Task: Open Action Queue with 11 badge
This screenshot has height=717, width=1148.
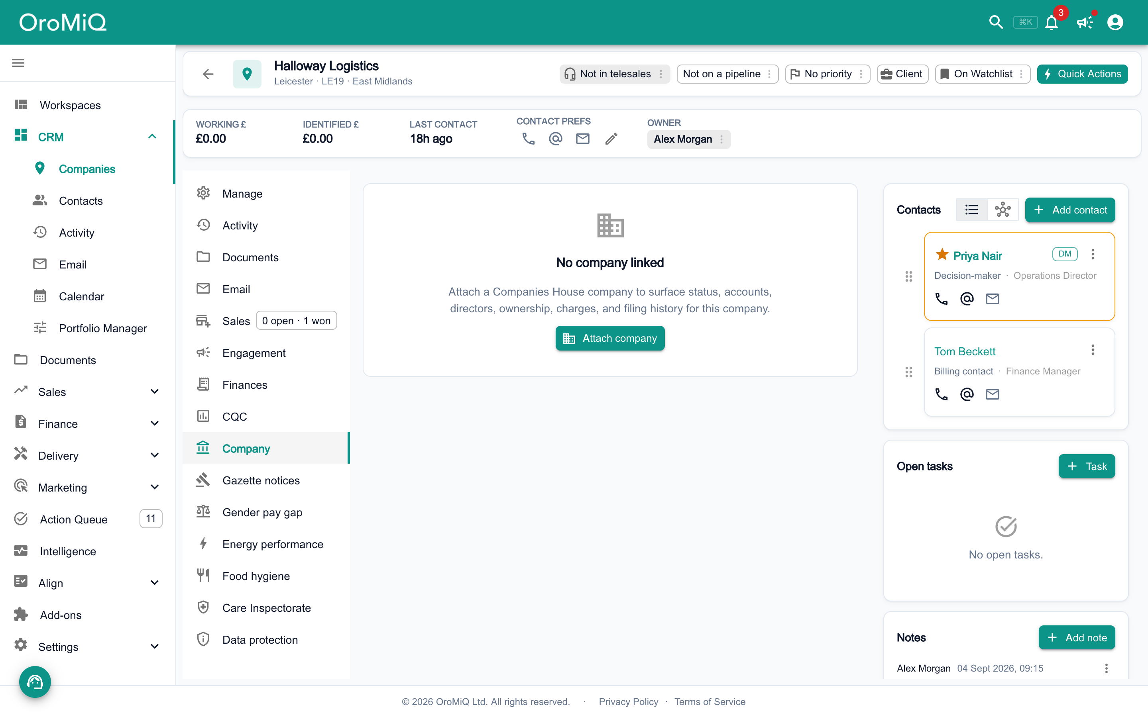Action: tap(88, 519)
